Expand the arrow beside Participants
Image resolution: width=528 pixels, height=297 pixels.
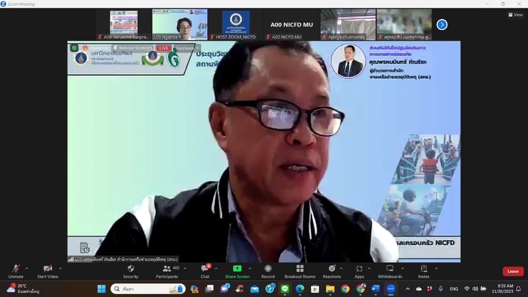(185, 268)
